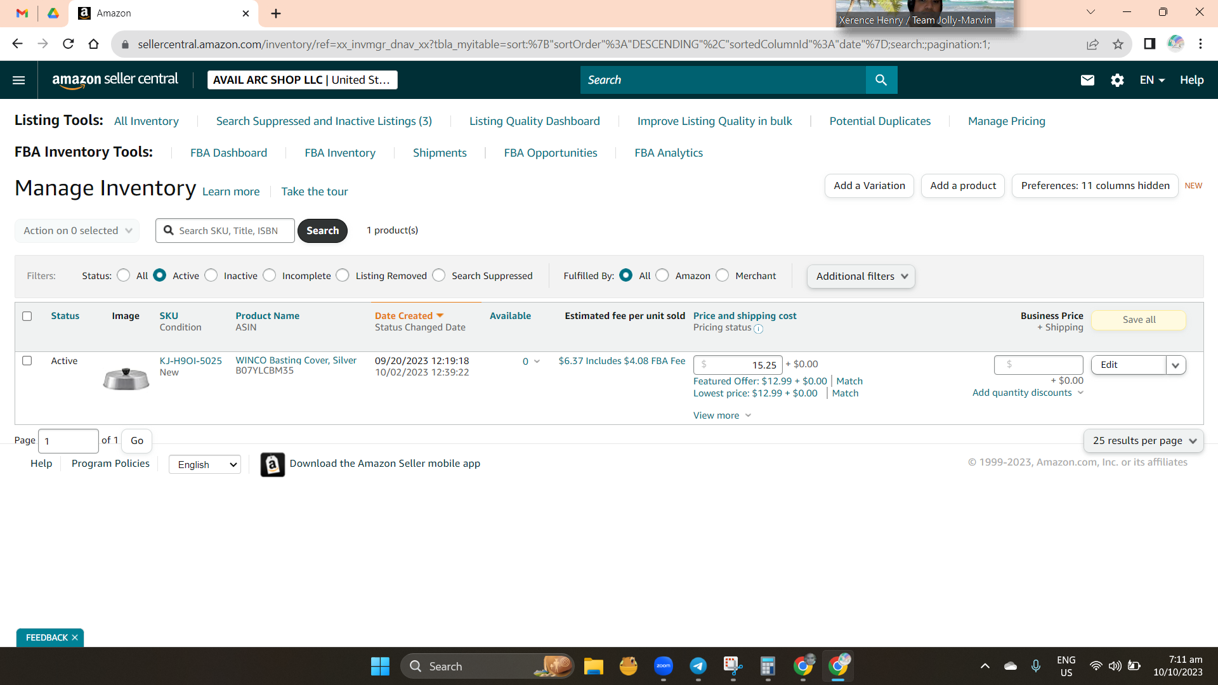1218x685 pixels.
Task: Open the EN language dropdown
Action: (x=1152, y=80)
